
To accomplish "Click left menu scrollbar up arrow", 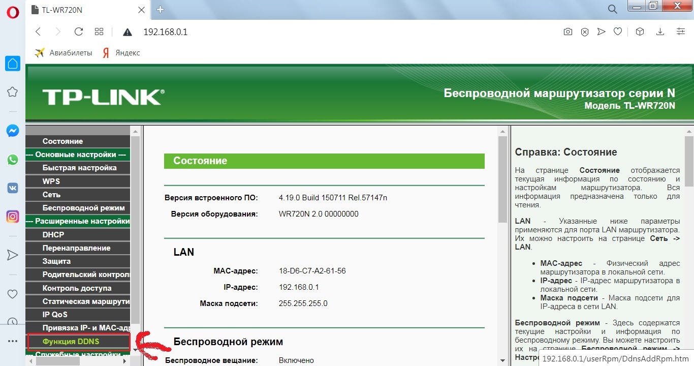I will (x=135, y=131).
